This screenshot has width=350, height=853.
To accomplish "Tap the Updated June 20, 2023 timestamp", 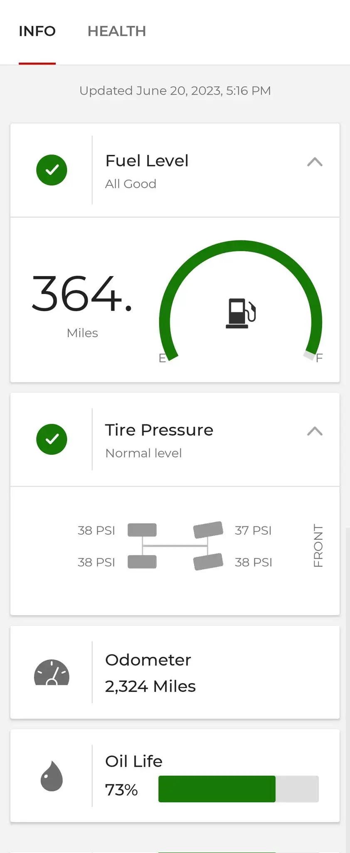I will [x=175, y=91].
